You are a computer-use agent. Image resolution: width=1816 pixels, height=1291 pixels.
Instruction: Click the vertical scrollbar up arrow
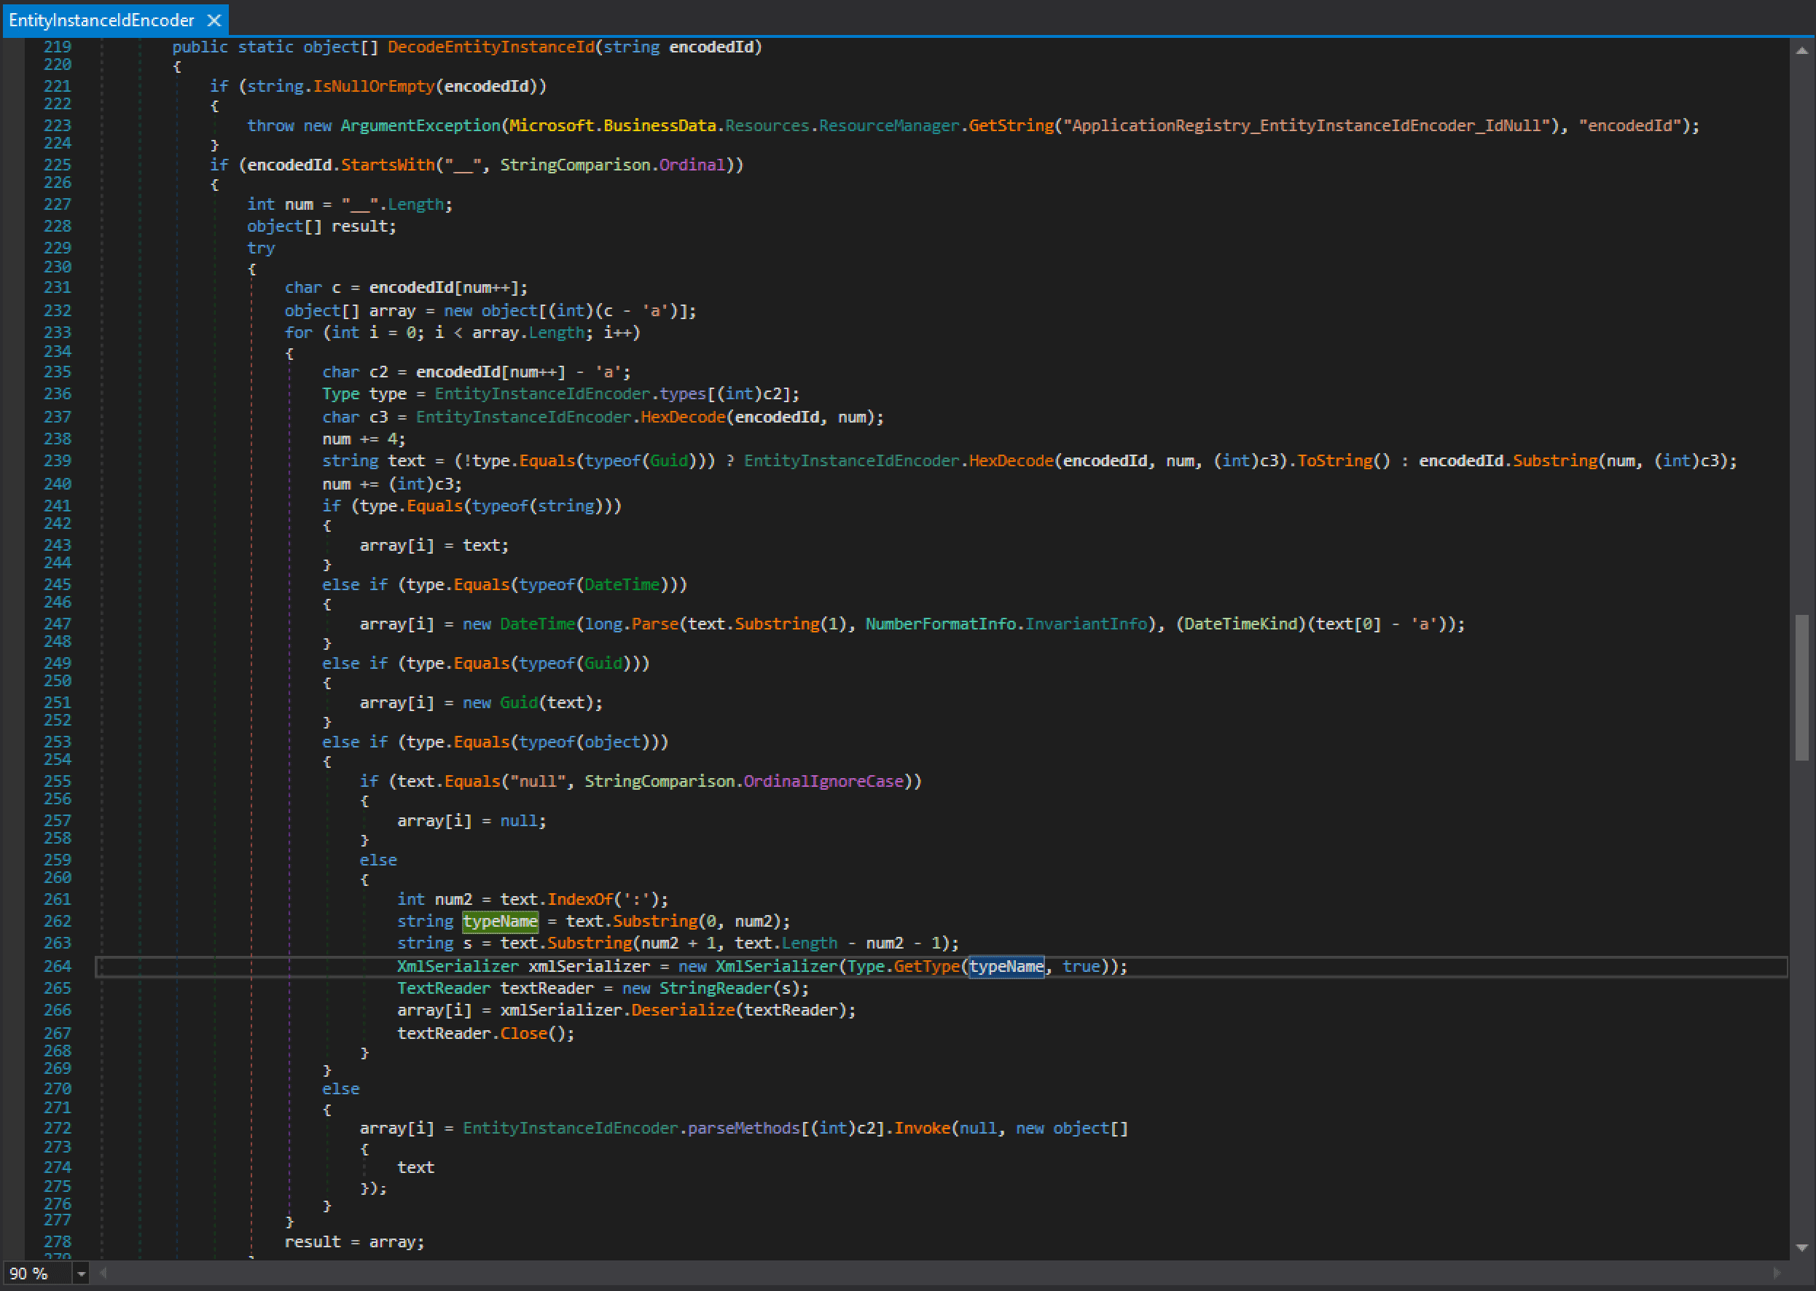1801,51
